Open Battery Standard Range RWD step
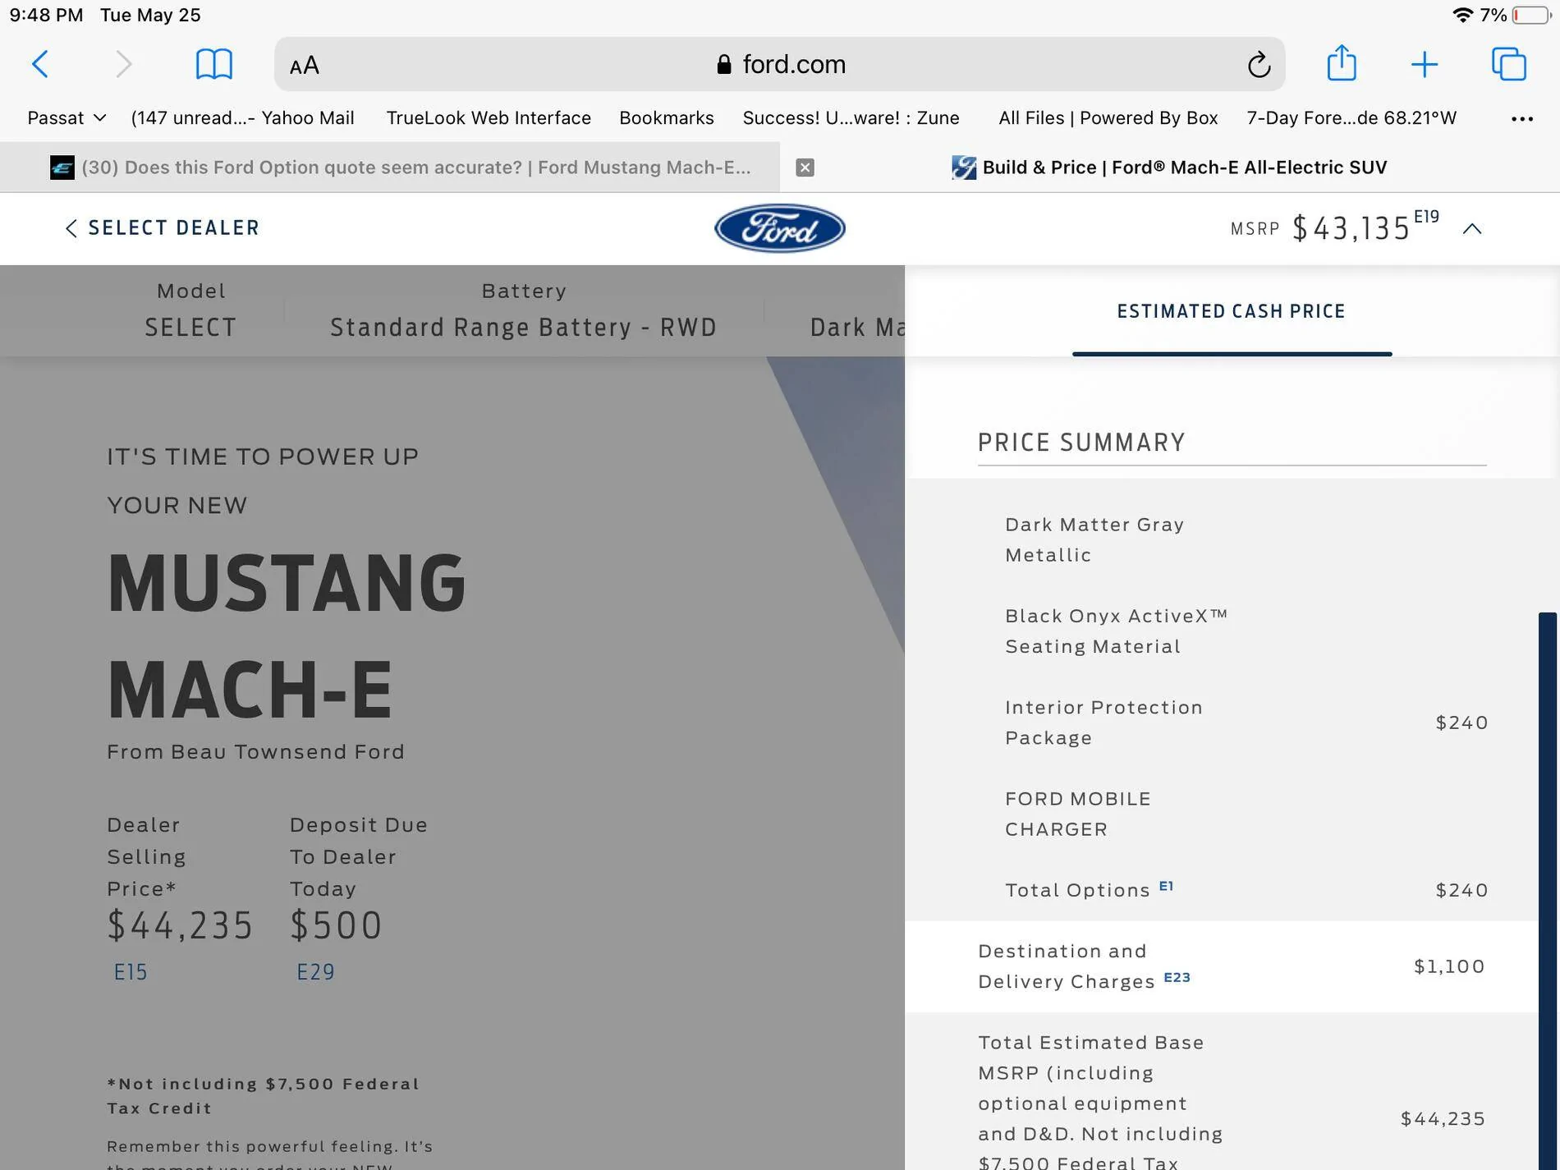This screenshot has width=1560, height=1170. 524,310
